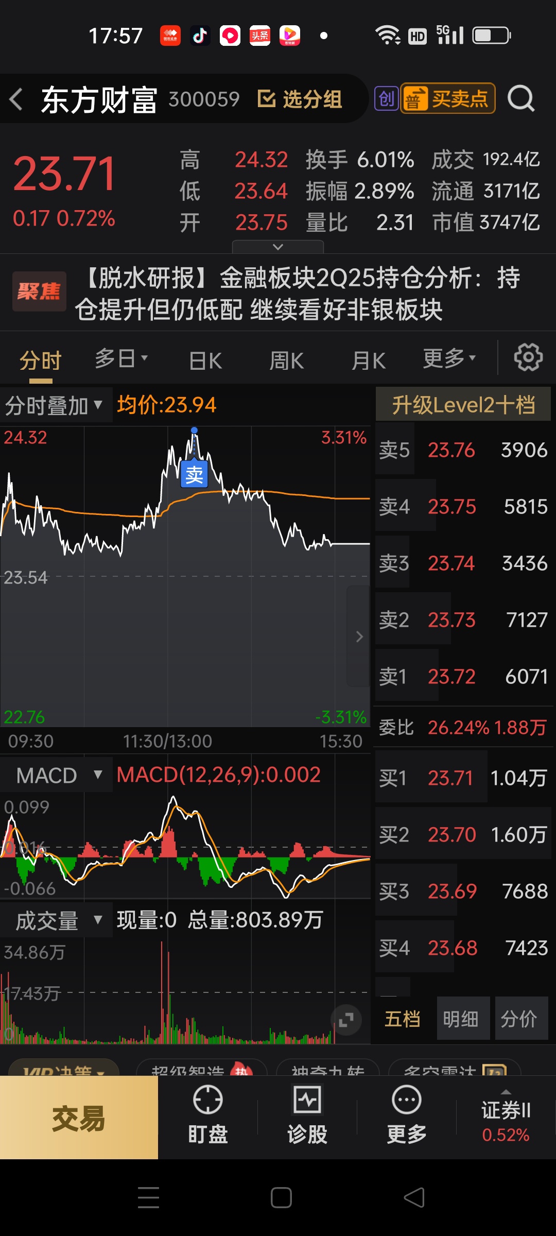Tap the 总量:803.89万 volume label
This screenshot has width=556, height=1236.
pyautogui.click(x=255, y=920)
